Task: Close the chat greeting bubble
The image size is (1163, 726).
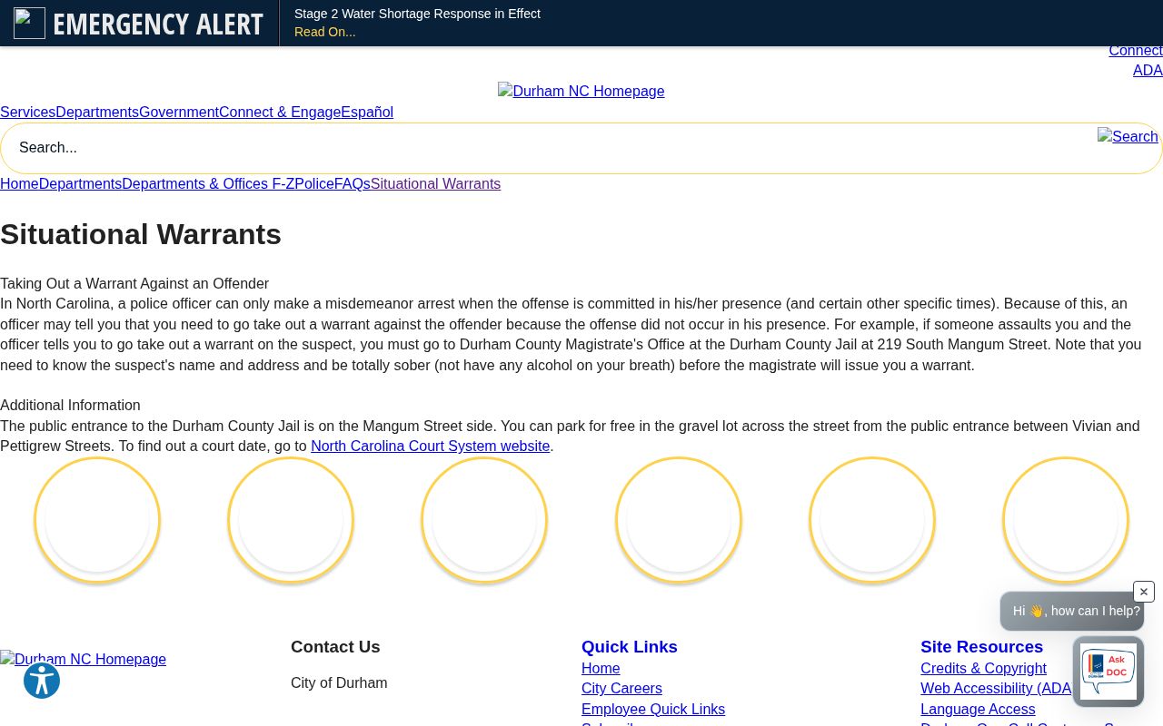Action: (1144, 592)
